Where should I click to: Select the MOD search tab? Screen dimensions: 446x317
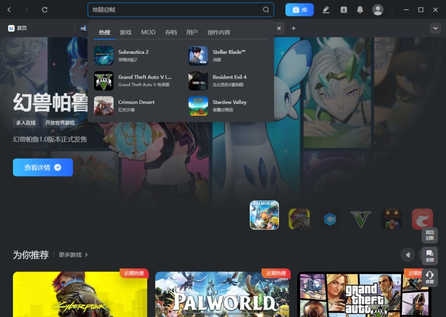148,32
